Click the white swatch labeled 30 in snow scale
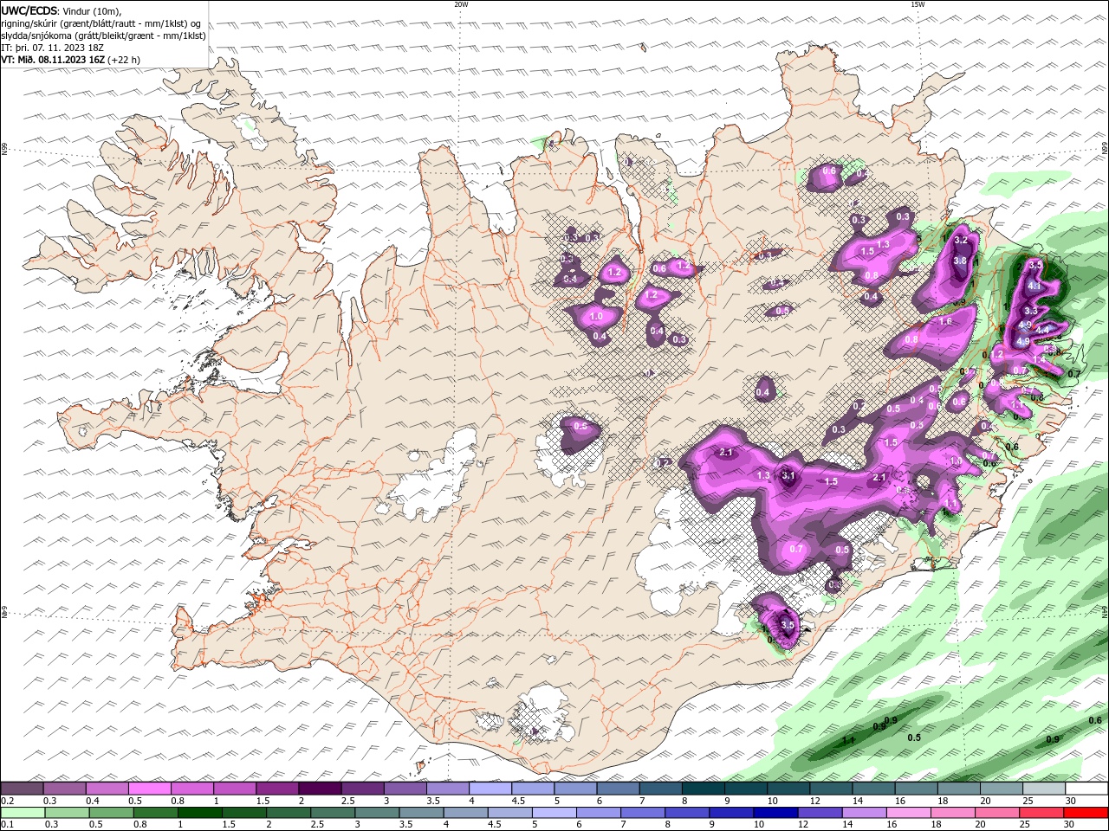This screenshot has width=1109, height=831. (x=1086, y=789)
